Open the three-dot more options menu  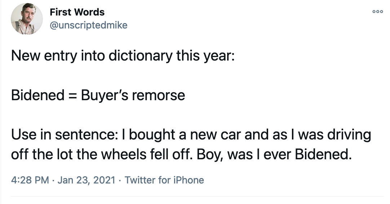[377, 11]
